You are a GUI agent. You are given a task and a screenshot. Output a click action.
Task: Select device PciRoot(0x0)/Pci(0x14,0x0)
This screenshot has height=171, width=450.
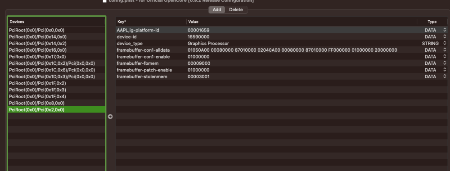pyautogui.click(x=56, y=37)
